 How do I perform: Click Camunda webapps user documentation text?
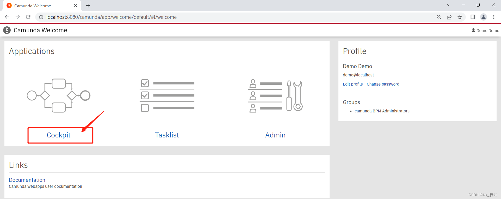pos(45,186)
